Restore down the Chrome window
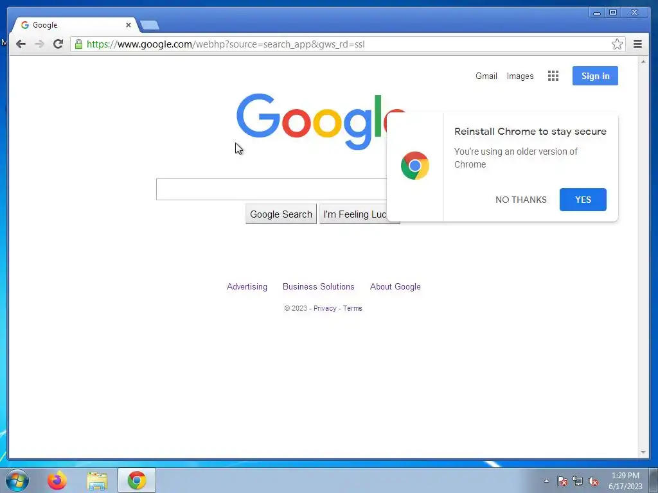The image size is (658, 493). click(612, 13)
